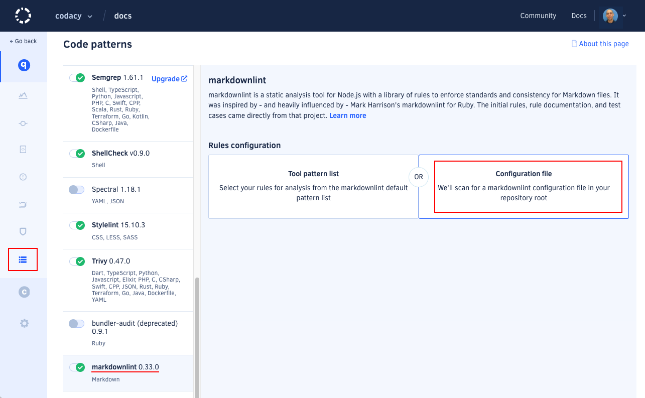Open the Community menu item
Image resolution: width=645 pixels, height=398 pixels.
(x=538, y=16)
